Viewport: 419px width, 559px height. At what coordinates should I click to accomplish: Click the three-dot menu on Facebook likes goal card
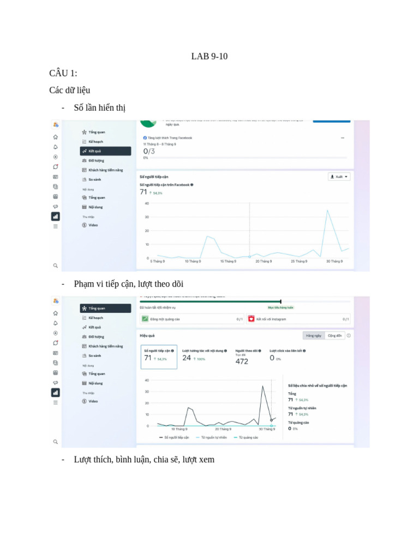tap(343, 138)
